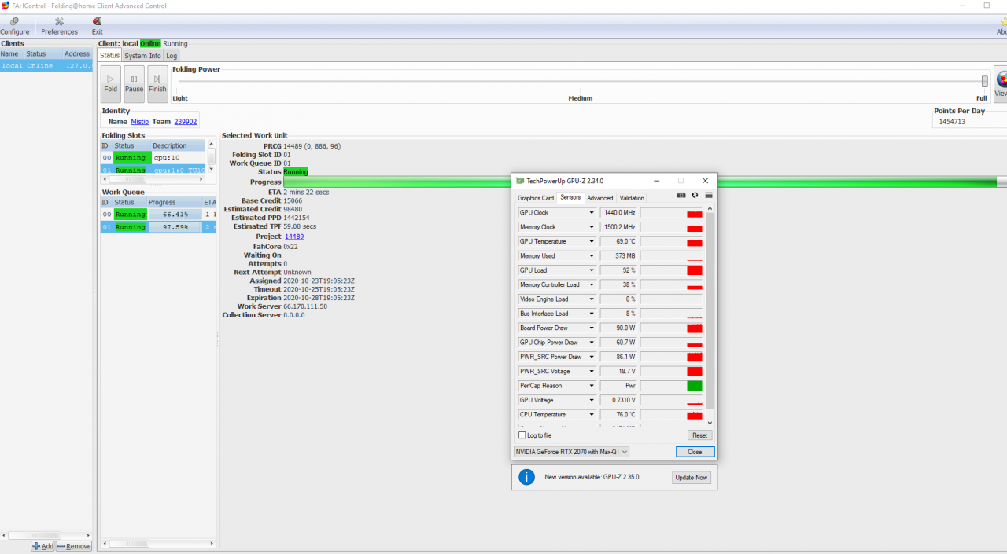1007x554 pixels.
Task: Click the Folding Power slider handle
Action: (x=984, y=82)
